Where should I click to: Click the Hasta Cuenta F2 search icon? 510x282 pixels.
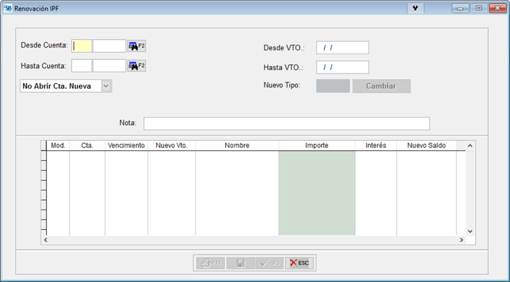pos(137,66)
